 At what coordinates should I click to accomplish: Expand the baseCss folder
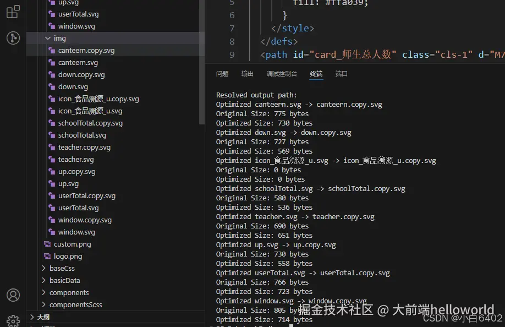[x=62, y=268]
